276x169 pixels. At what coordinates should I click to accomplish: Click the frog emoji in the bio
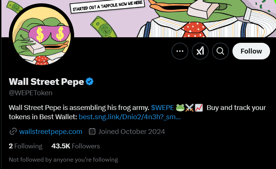pyautogui.click(x=180, y=108)
